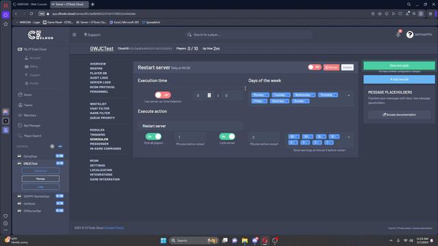Viewport: 438px width, 246px height.
Task: Toggle Use server up-time switch
Action: click(163, 95)
